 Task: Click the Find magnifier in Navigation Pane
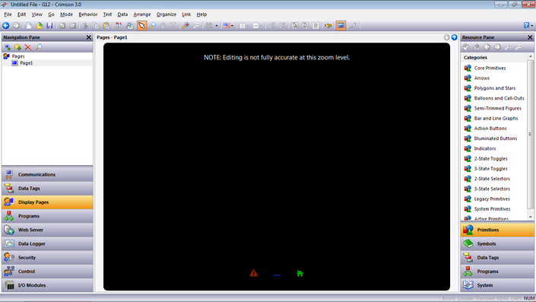tap(39, 47)
